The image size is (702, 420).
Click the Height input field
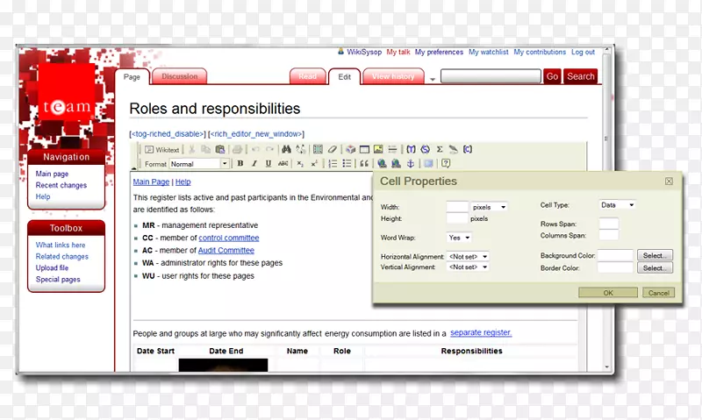457,218
